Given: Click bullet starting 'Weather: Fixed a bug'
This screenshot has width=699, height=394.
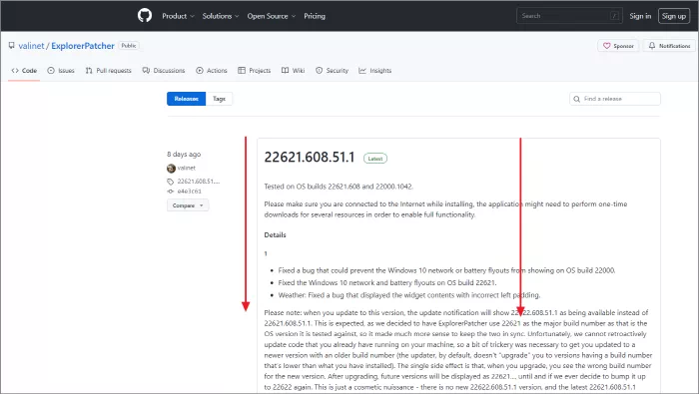Looking at the screenshot, I should 408,295.
